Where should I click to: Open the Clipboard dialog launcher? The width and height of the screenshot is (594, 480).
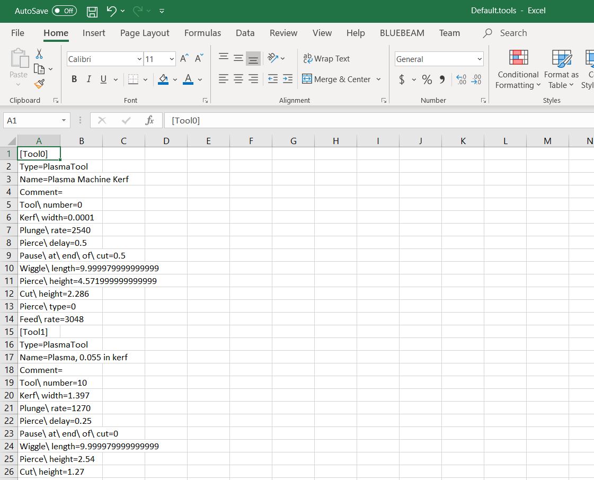coord(56,100)
